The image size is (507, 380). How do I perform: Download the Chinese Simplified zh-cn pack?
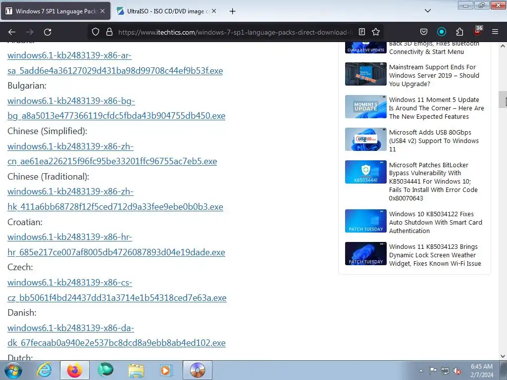(x=112, y=154)
